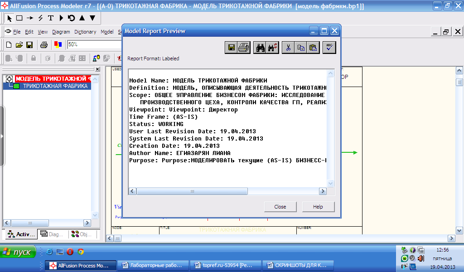Click the Find and Replace icon
The width and height of the screenshot is (464, 272).
[x=272, y=48]
